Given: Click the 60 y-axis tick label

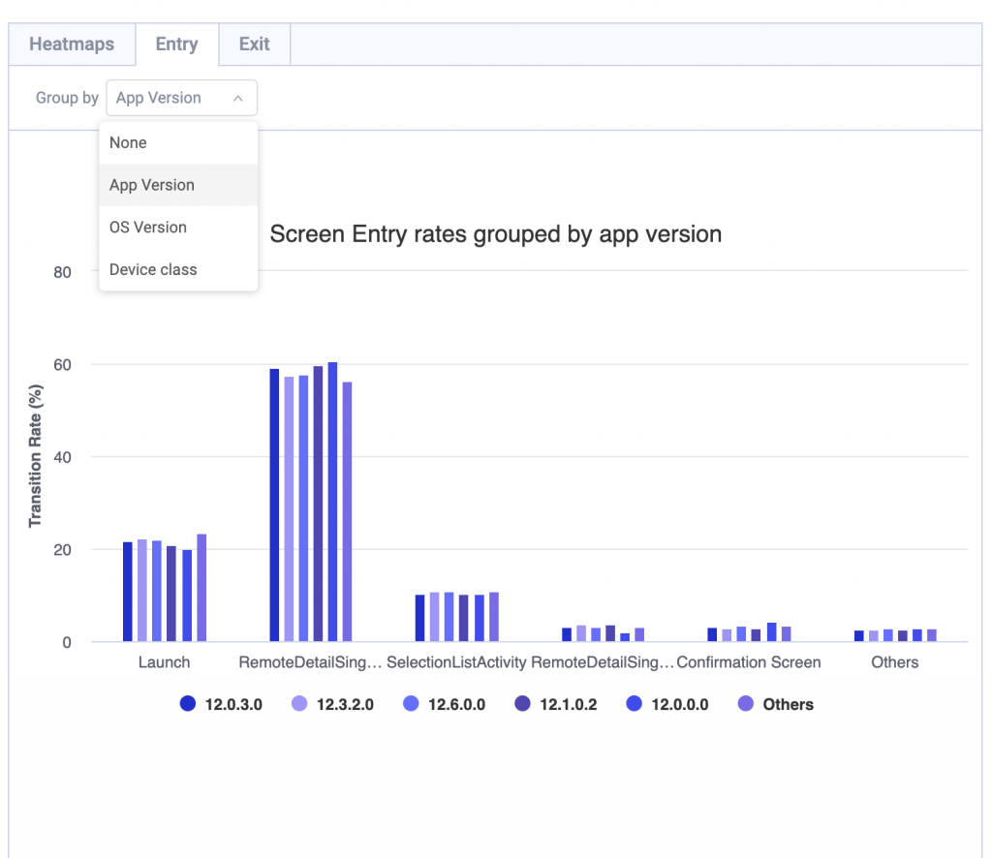Looking at the screenshot, I should (x=62, y=365).
